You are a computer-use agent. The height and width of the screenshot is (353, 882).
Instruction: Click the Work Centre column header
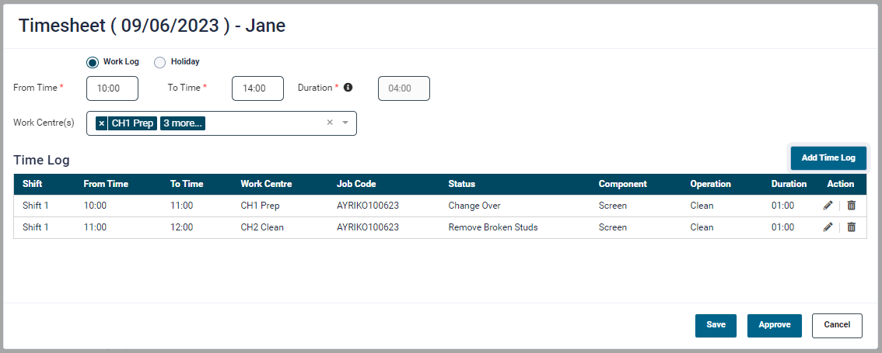(x=266, y=184)
